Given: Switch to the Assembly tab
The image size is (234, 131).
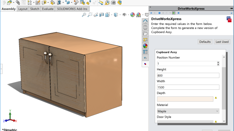Looking at the screenshot, I should pos(9,9).
